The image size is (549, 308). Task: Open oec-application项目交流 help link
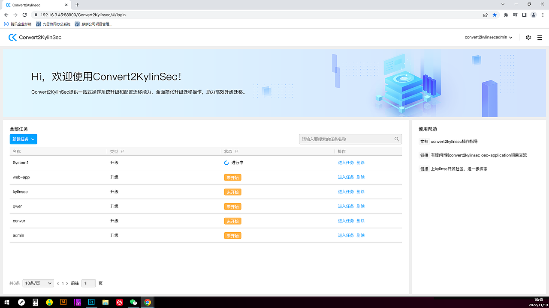click(479, 155)
